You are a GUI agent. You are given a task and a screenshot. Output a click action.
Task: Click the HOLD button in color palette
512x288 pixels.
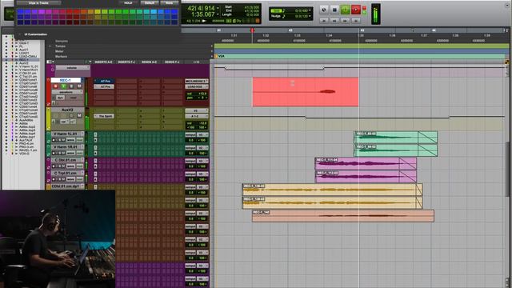[128, 3]
